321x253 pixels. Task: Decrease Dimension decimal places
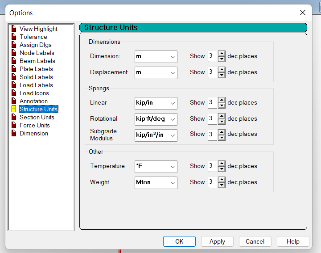point(222,59)
